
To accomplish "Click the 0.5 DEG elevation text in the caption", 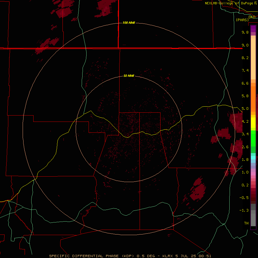I will tap(146, 256).
